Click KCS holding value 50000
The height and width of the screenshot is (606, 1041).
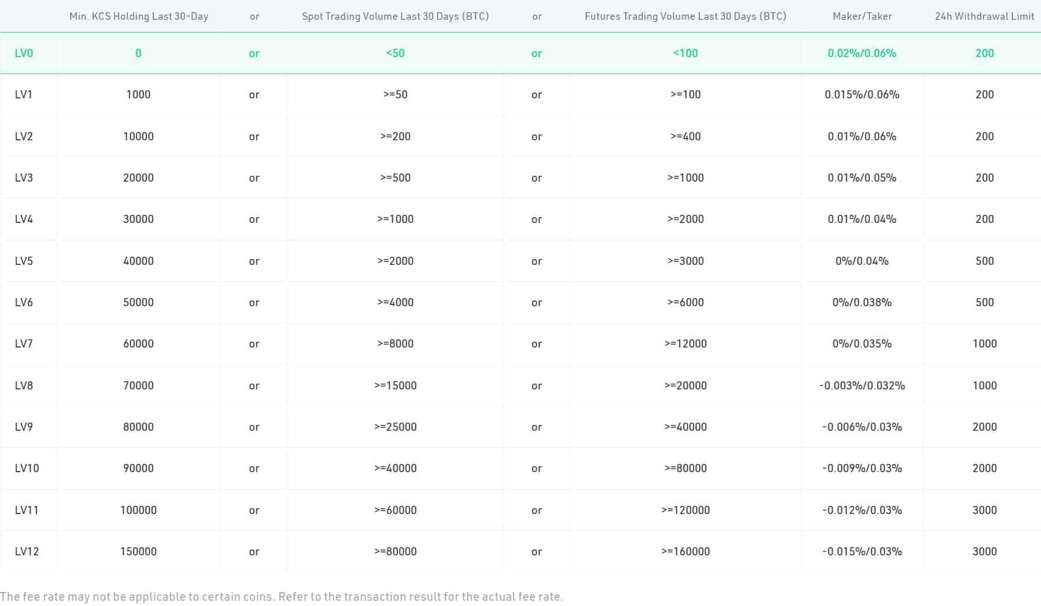click(138, 302)
